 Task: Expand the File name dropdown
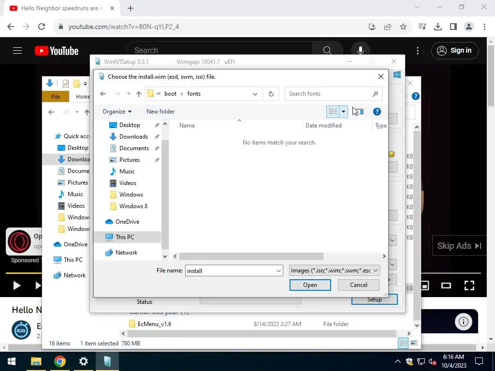click(279, 271)
